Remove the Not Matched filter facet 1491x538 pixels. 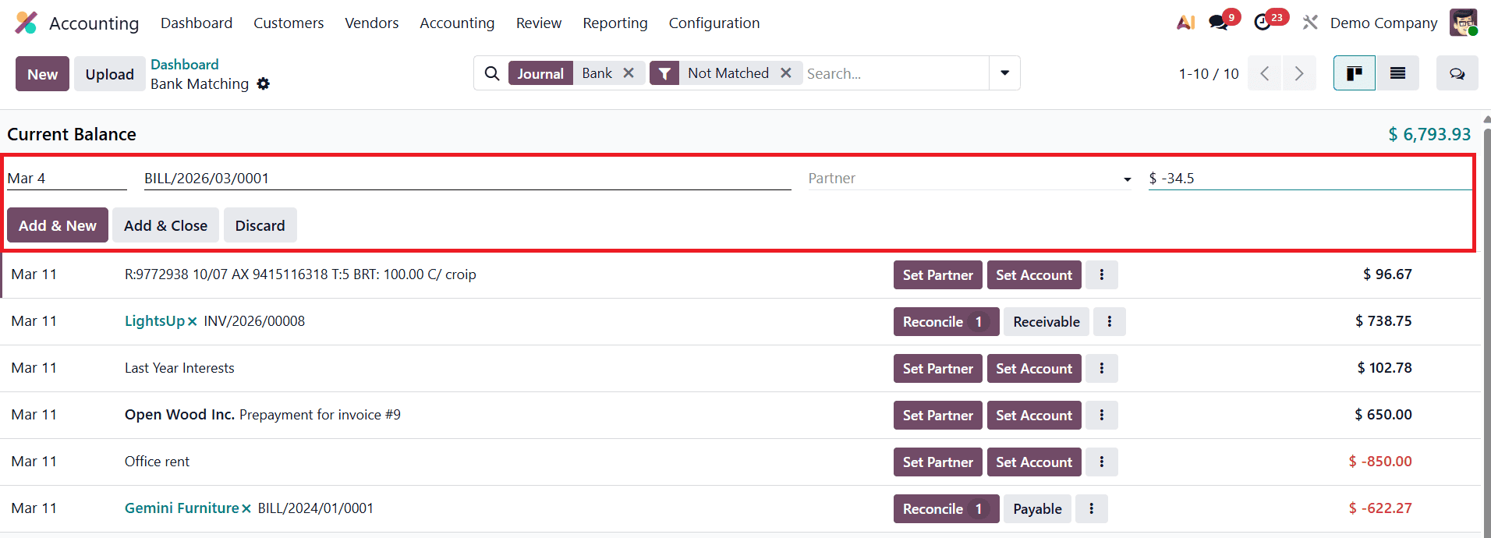coord(786,73)
